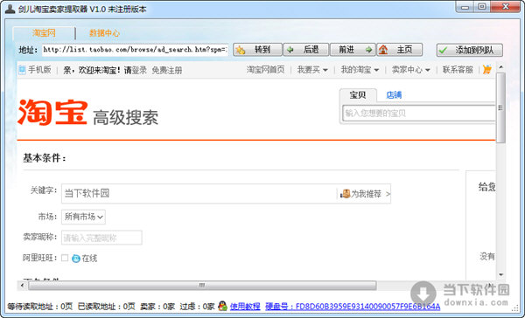Click the 关键字 keyword input field
Screen dimensions: 525x318
point(199,193)
